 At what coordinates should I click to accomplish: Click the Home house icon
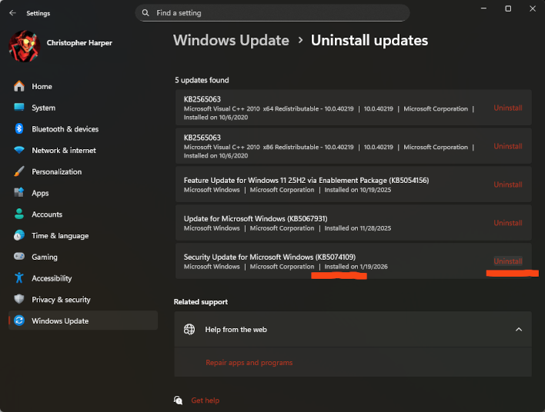[x=19, y=86]
